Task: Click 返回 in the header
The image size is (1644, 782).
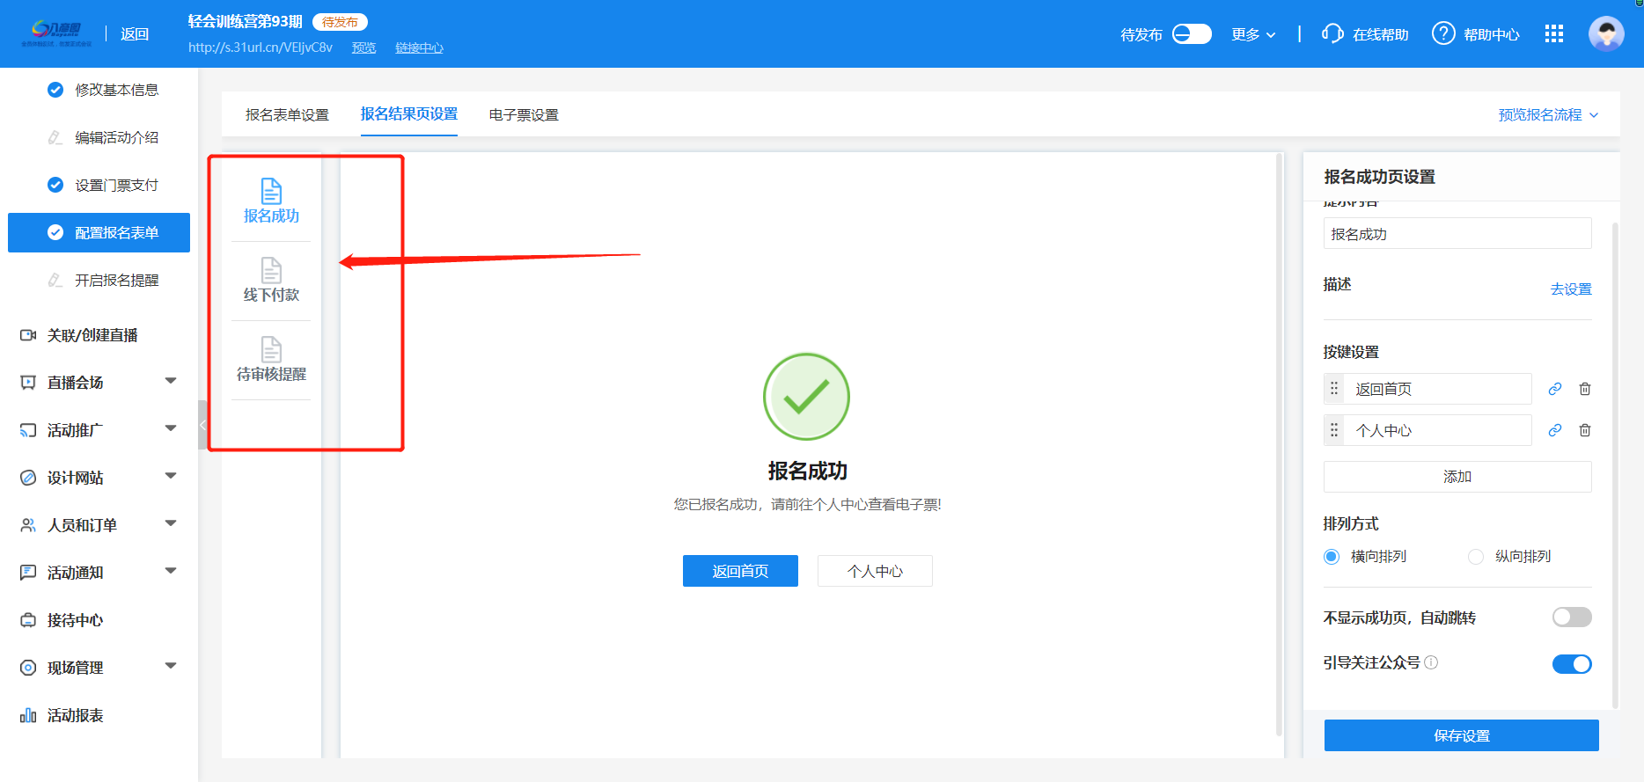Action: point(135,34)
